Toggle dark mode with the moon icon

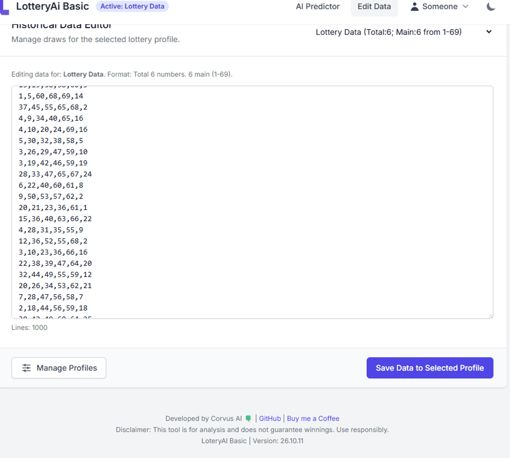(491, 7)
